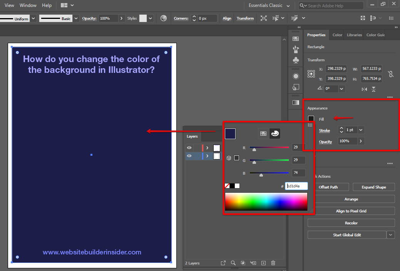The height and width of the screenshot is (271, 400).
Task: Open the Window menu
Action: [x=28, y=5]
